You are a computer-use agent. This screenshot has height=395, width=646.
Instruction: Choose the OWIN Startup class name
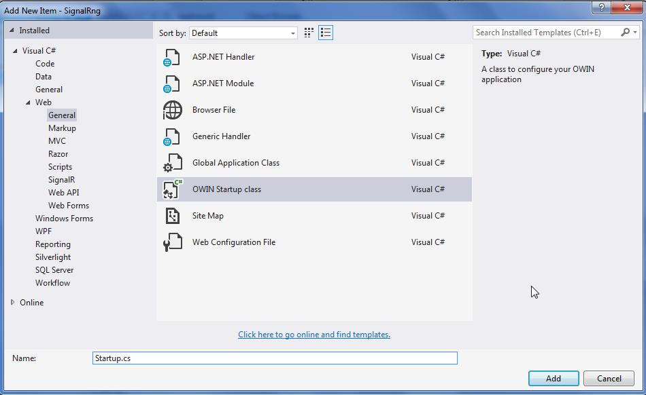tap(226, 189)
